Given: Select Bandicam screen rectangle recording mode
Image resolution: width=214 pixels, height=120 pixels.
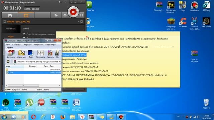Looking at the screenshot, I should click(x=26, y=15).
